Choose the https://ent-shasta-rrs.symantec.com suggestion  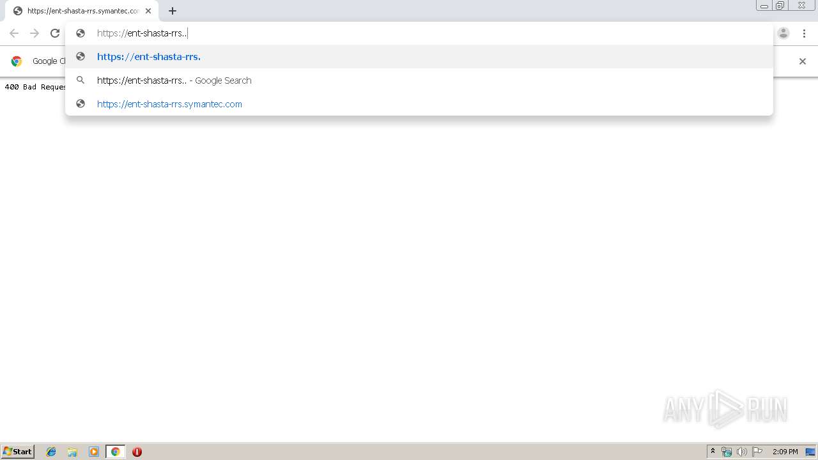[x=419, y=104]
